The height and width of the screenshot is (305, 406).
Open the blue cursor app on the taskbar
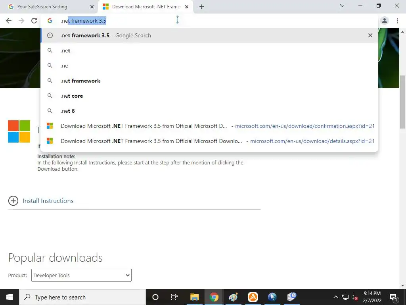point(272,297)
